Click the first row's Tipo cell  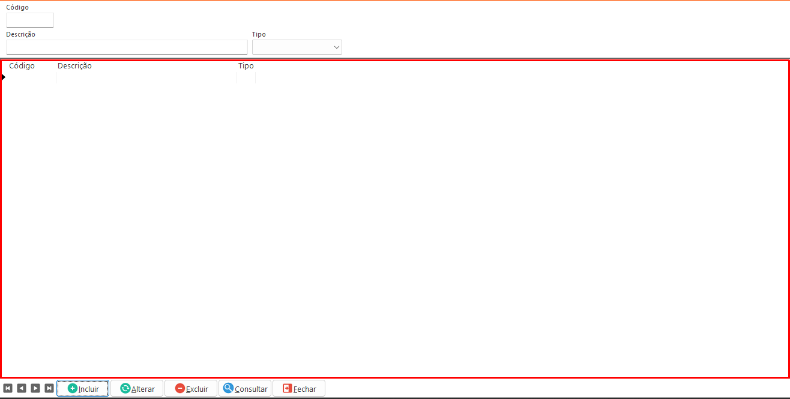(x=246, y=77)
